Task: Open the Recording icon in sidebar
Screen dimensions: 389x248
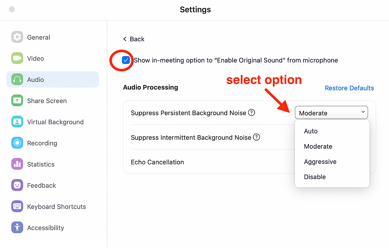Action: tap(17, 143)
